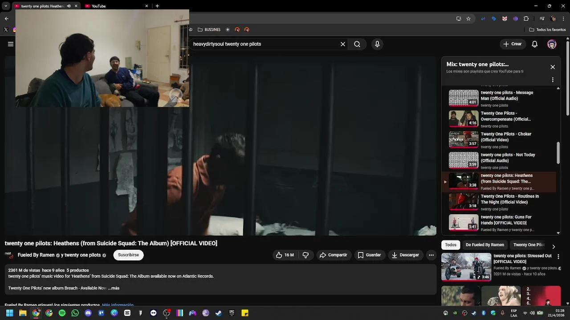570x320 pixels.
Task: Play Not Today from the mix
Action: pyautogui.click(x=499, y=160)
